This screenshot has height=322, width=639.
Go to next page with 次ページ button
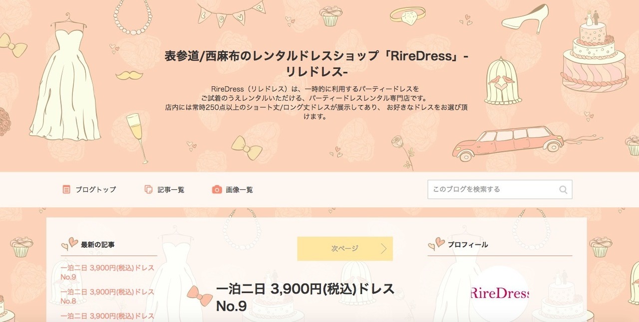click(x=345, y=249)
